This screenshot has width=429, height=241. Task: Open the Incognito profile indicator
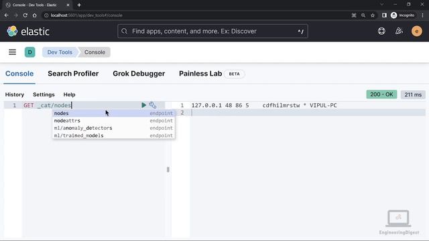pyautogui.click(x=403, y=15)
